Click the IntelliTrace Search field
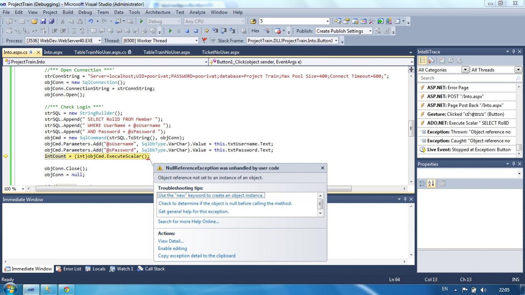Image resolution: width=525 pixels, height=295 pixels. point(470,78)
